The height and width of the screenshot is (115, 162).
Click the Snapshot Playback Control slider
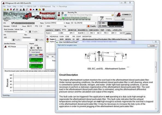tap(74, 20)
